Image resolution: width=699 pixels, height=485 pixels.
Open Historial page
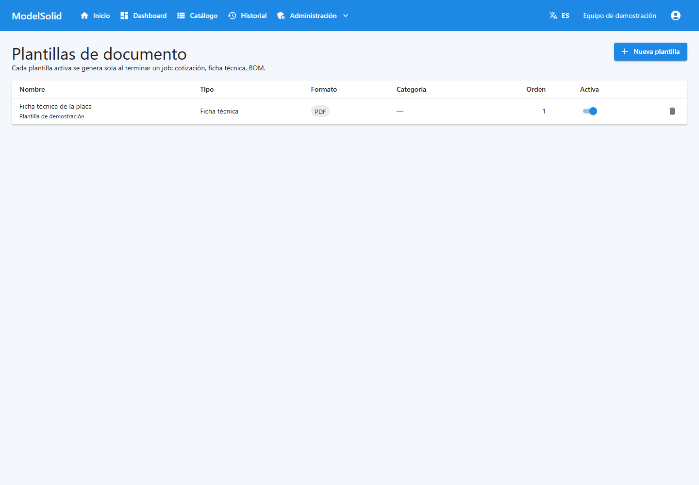click(x=248, y=16)
